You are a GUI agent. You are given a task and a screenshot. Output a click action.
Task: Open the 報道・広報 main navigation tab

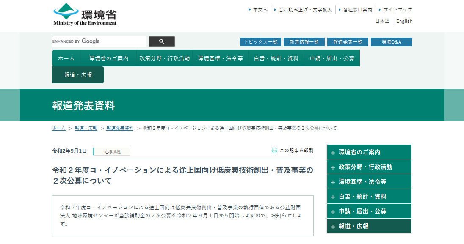pos(78,75)
